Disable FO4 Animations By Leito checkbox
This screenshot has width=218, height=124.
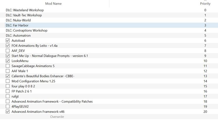[x=8, y=46]
